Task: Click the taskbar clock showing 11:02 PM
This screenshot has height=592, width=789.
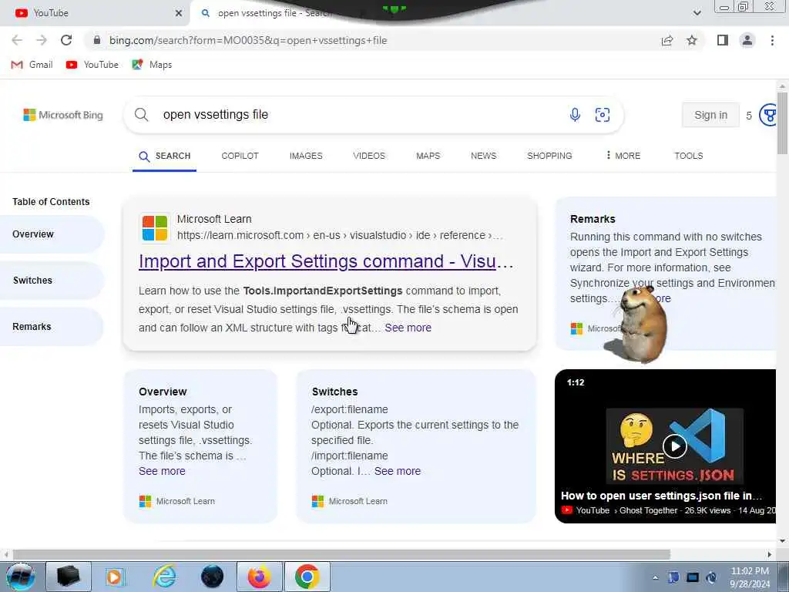Action: [750, 577]
